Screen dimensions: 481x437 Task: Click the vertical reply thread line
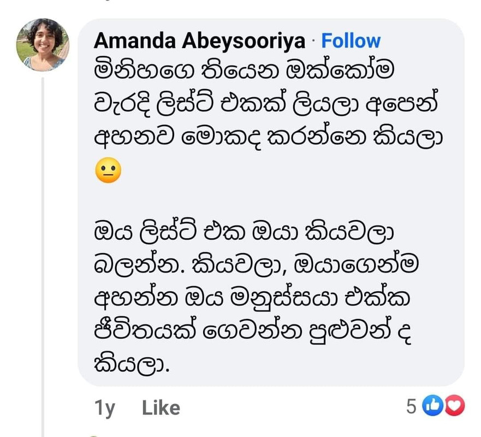(x=43, y=257)
